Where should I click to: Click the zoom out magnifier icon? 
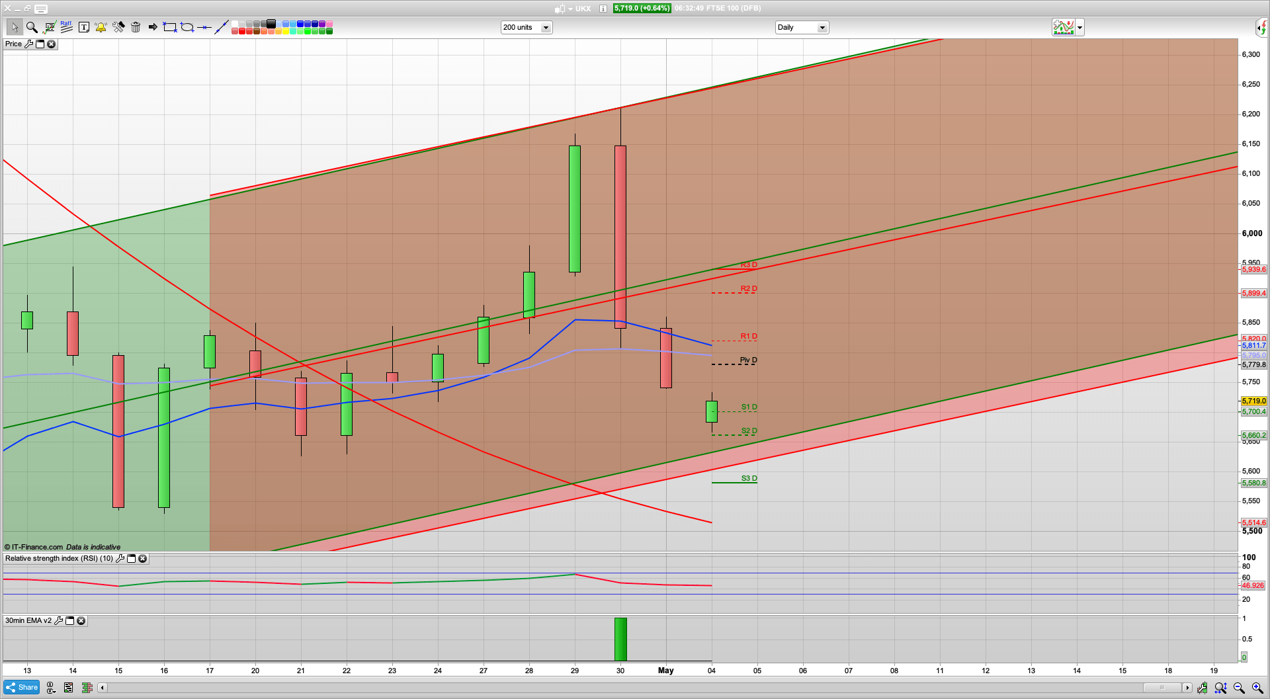point(1239,688)
